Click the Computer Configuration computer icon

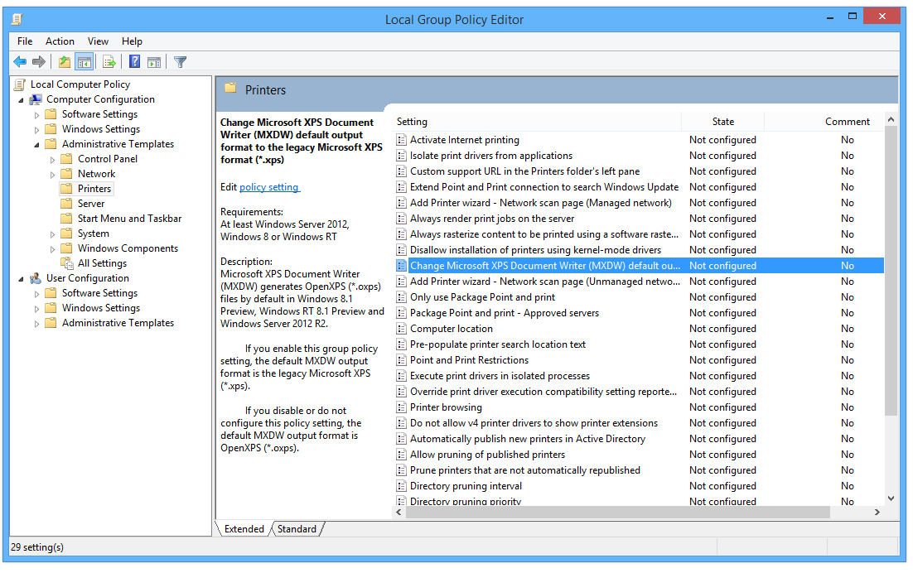coord(36,99)
